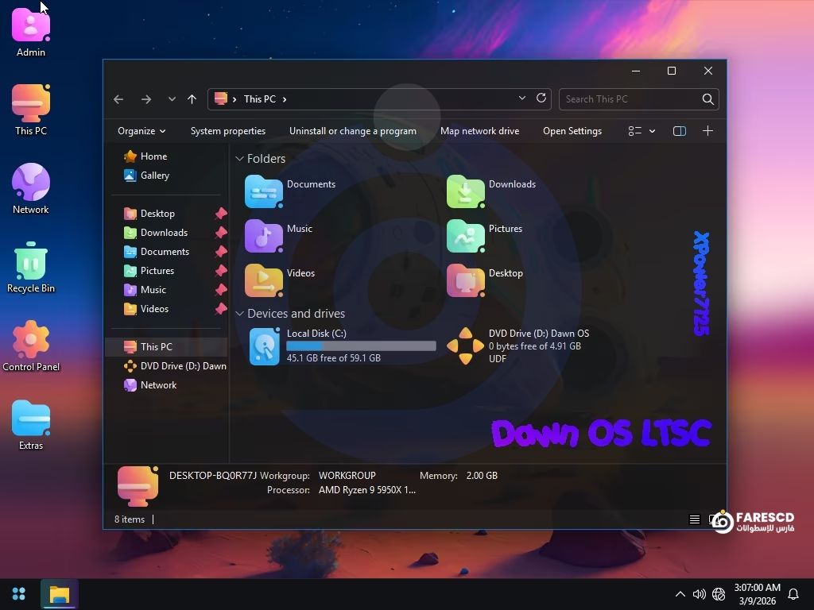Click the Refresh icon in address bar
814x610 pixels.
pyautogui.click(x=541, y=98)
